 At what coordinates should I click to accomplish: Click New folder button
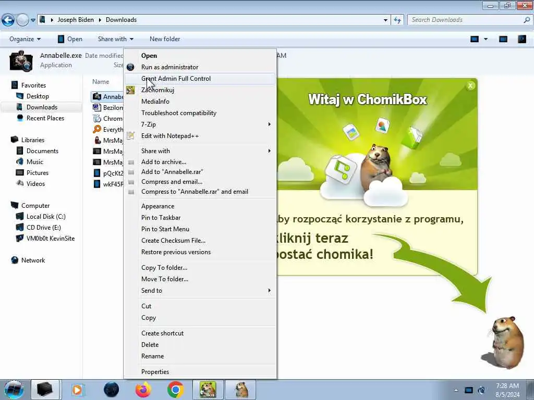pos(165,39)
